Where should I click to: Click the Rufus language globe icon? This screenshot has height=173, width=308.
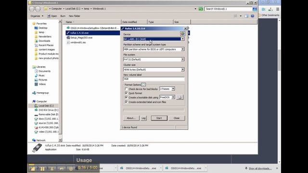(182, 34)
